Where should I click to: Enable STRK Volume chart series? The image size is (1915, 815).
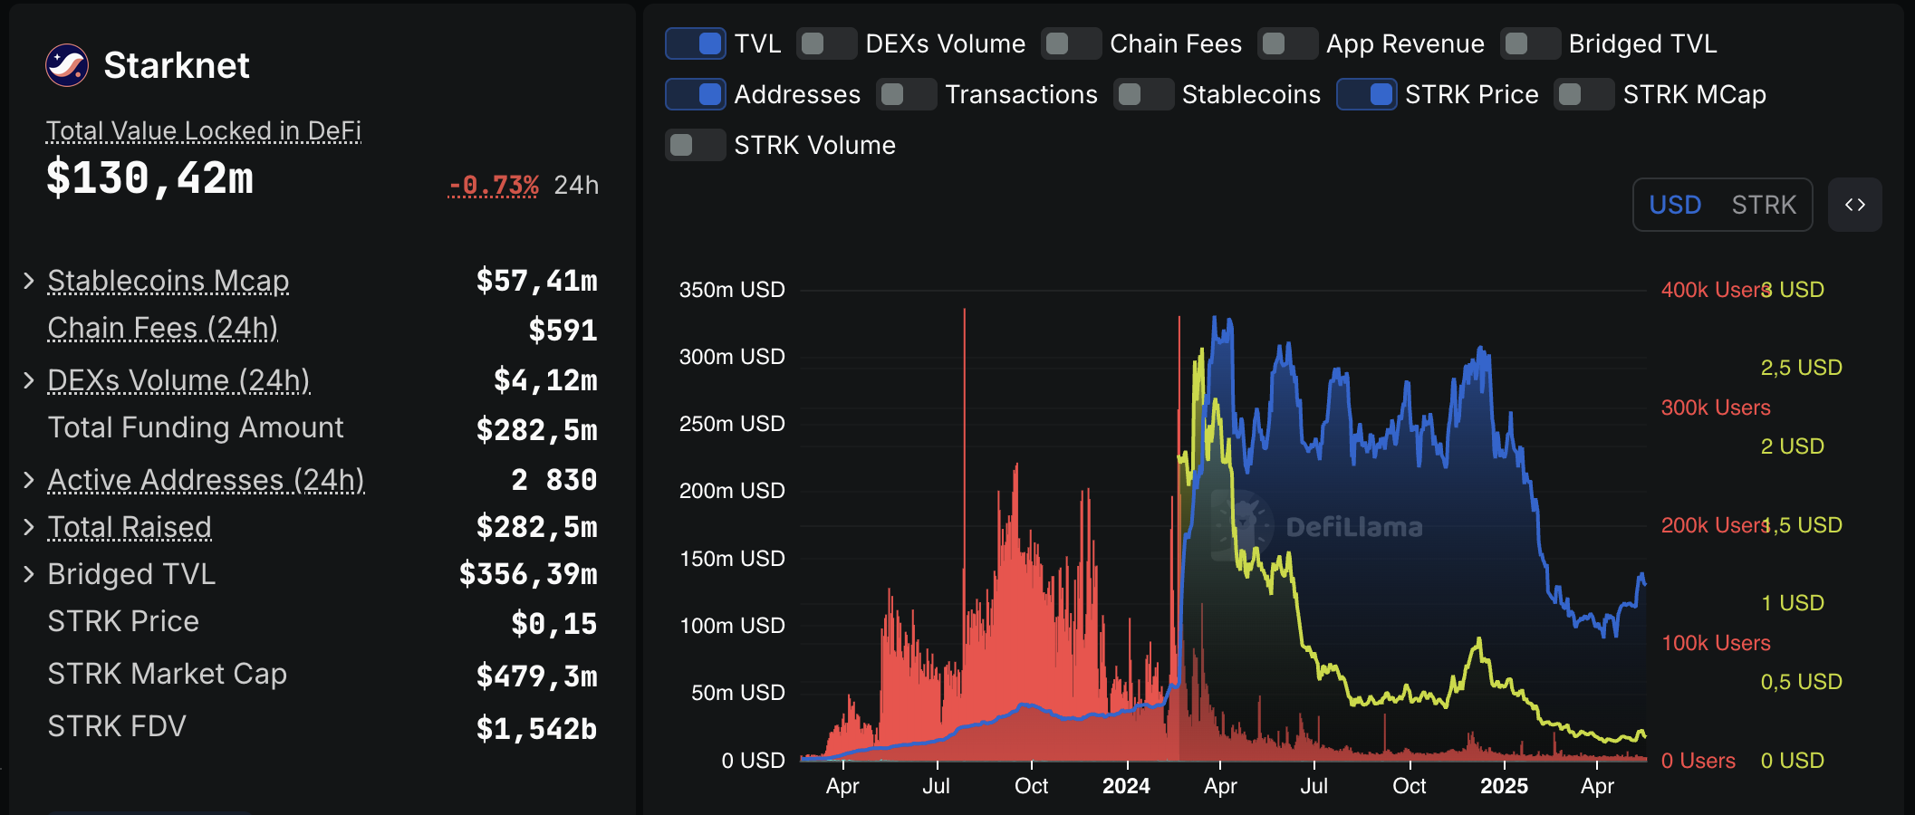tap(696, 145)
